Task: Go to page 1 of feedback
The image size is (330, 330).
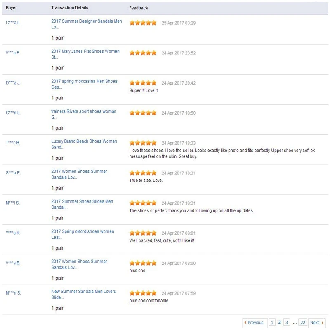Action: [x=272, y=323]
